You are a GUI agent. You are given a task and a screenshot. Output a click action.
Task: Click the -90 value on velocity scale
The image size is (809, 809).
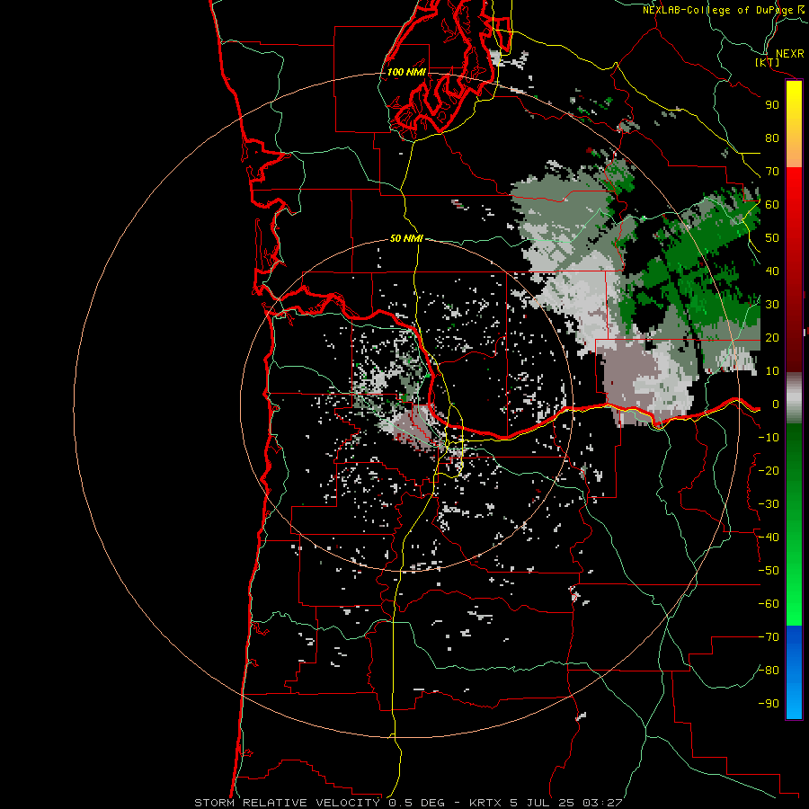click(x=769, y=704)
